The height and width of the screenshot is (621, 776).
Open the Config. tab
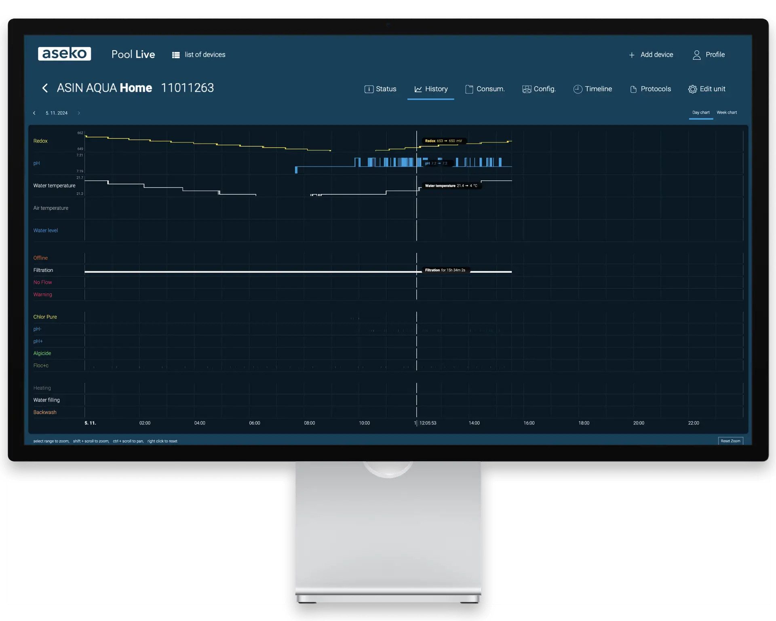(x=539, y=89)
